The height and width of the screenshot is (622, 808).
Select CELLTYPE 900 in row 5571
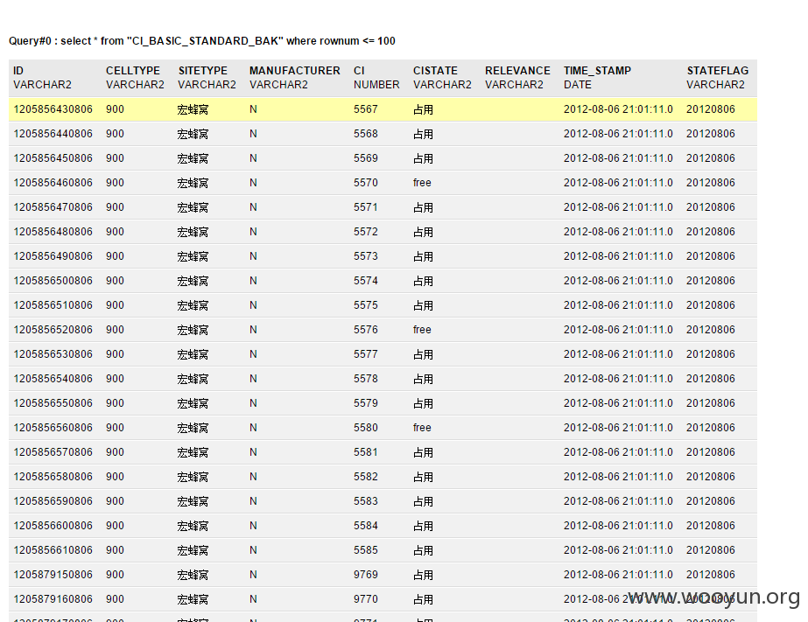(x=115, y=207)
